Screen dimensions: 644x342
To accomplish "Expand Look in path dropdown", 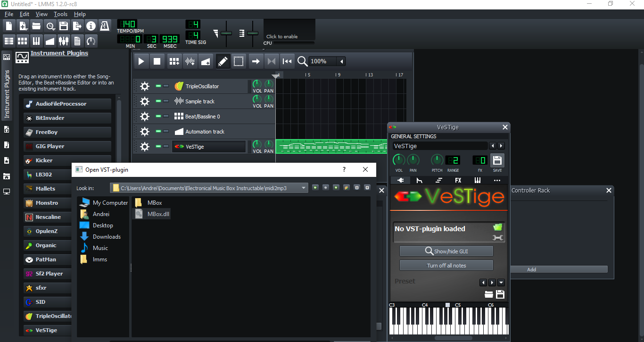I will [x=303, y=188].
